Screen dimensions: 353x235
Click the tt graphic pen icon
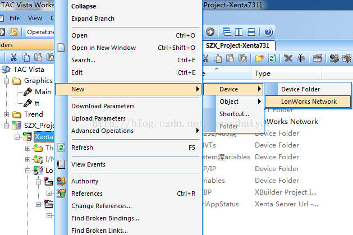27,103
